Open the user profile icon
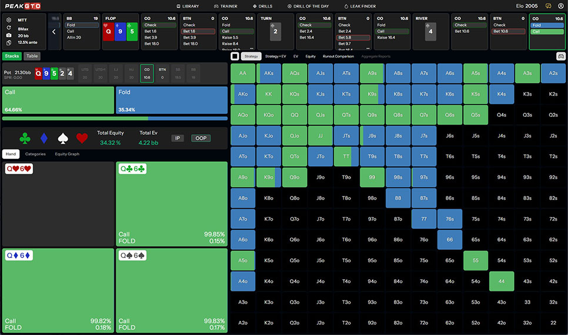Image resolution: width=568 pixels, height=335 pixels. tap(560, 6)
